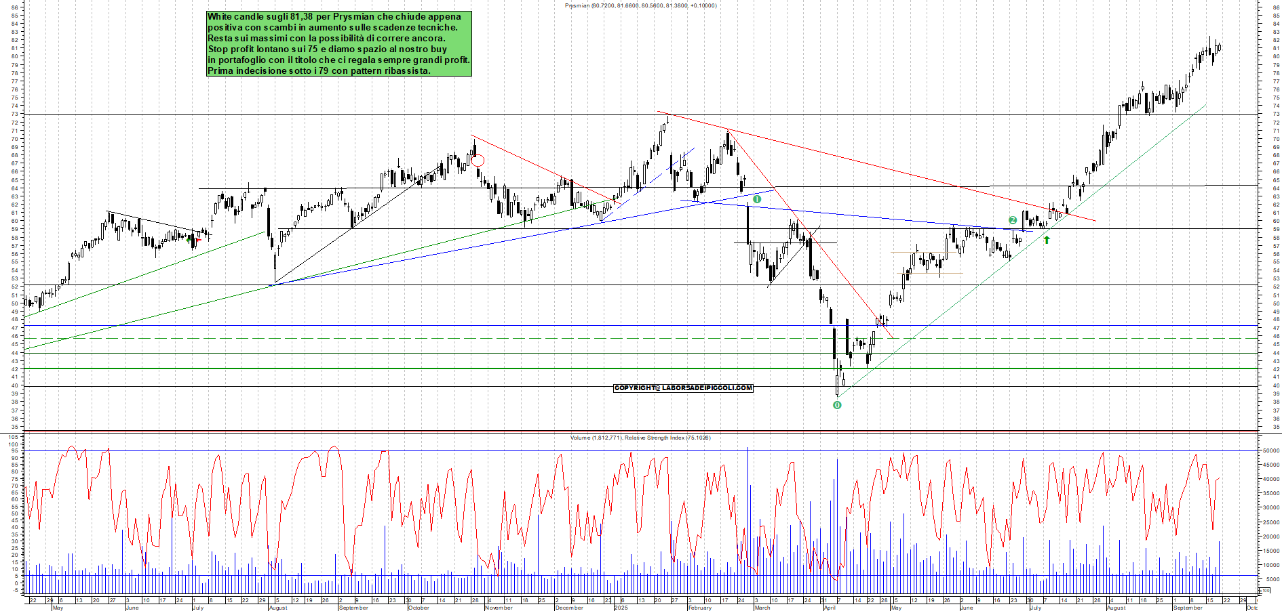Click the February label on the time axis
The width and height of the screenshot is (1282, 611).
[700, 608]
